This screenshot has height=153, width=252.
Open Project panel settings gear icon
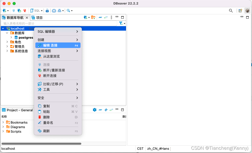point(95,110)
